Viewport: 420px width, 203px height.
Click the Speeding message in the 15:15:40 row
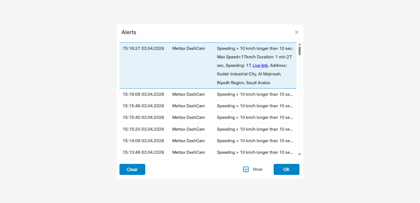[x=255, y=117]
